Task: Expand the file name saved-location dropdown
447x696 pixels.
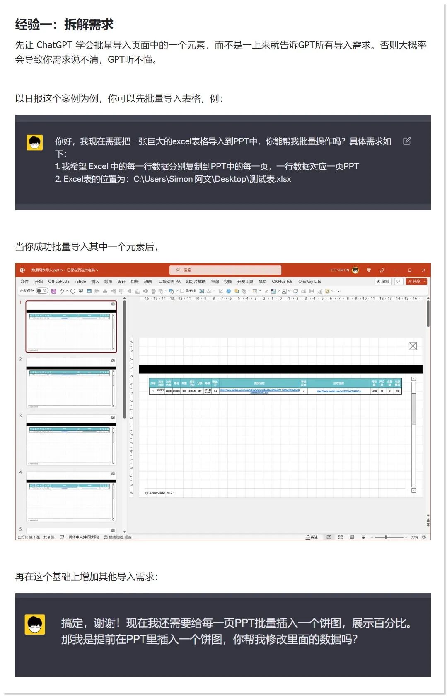Action: click(x=98, y=270)
